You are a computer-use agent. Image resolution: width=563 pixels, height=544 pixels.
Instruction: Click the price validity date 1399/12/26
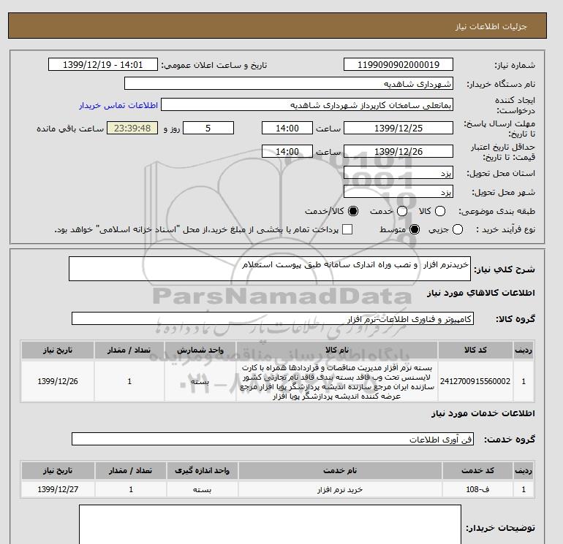pyautogui.click(x=398, y=151)
